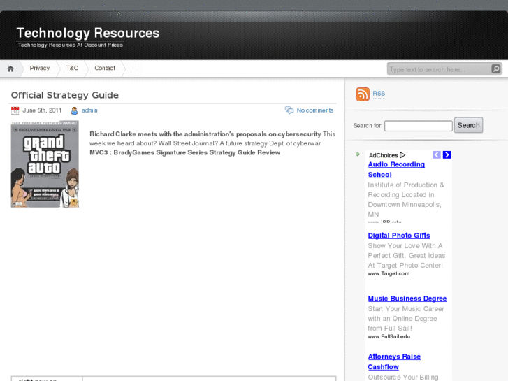This screenshot has width=508, height=381.
Task: Open the Official Strategy Guide post title
Action: pos(65,95)
